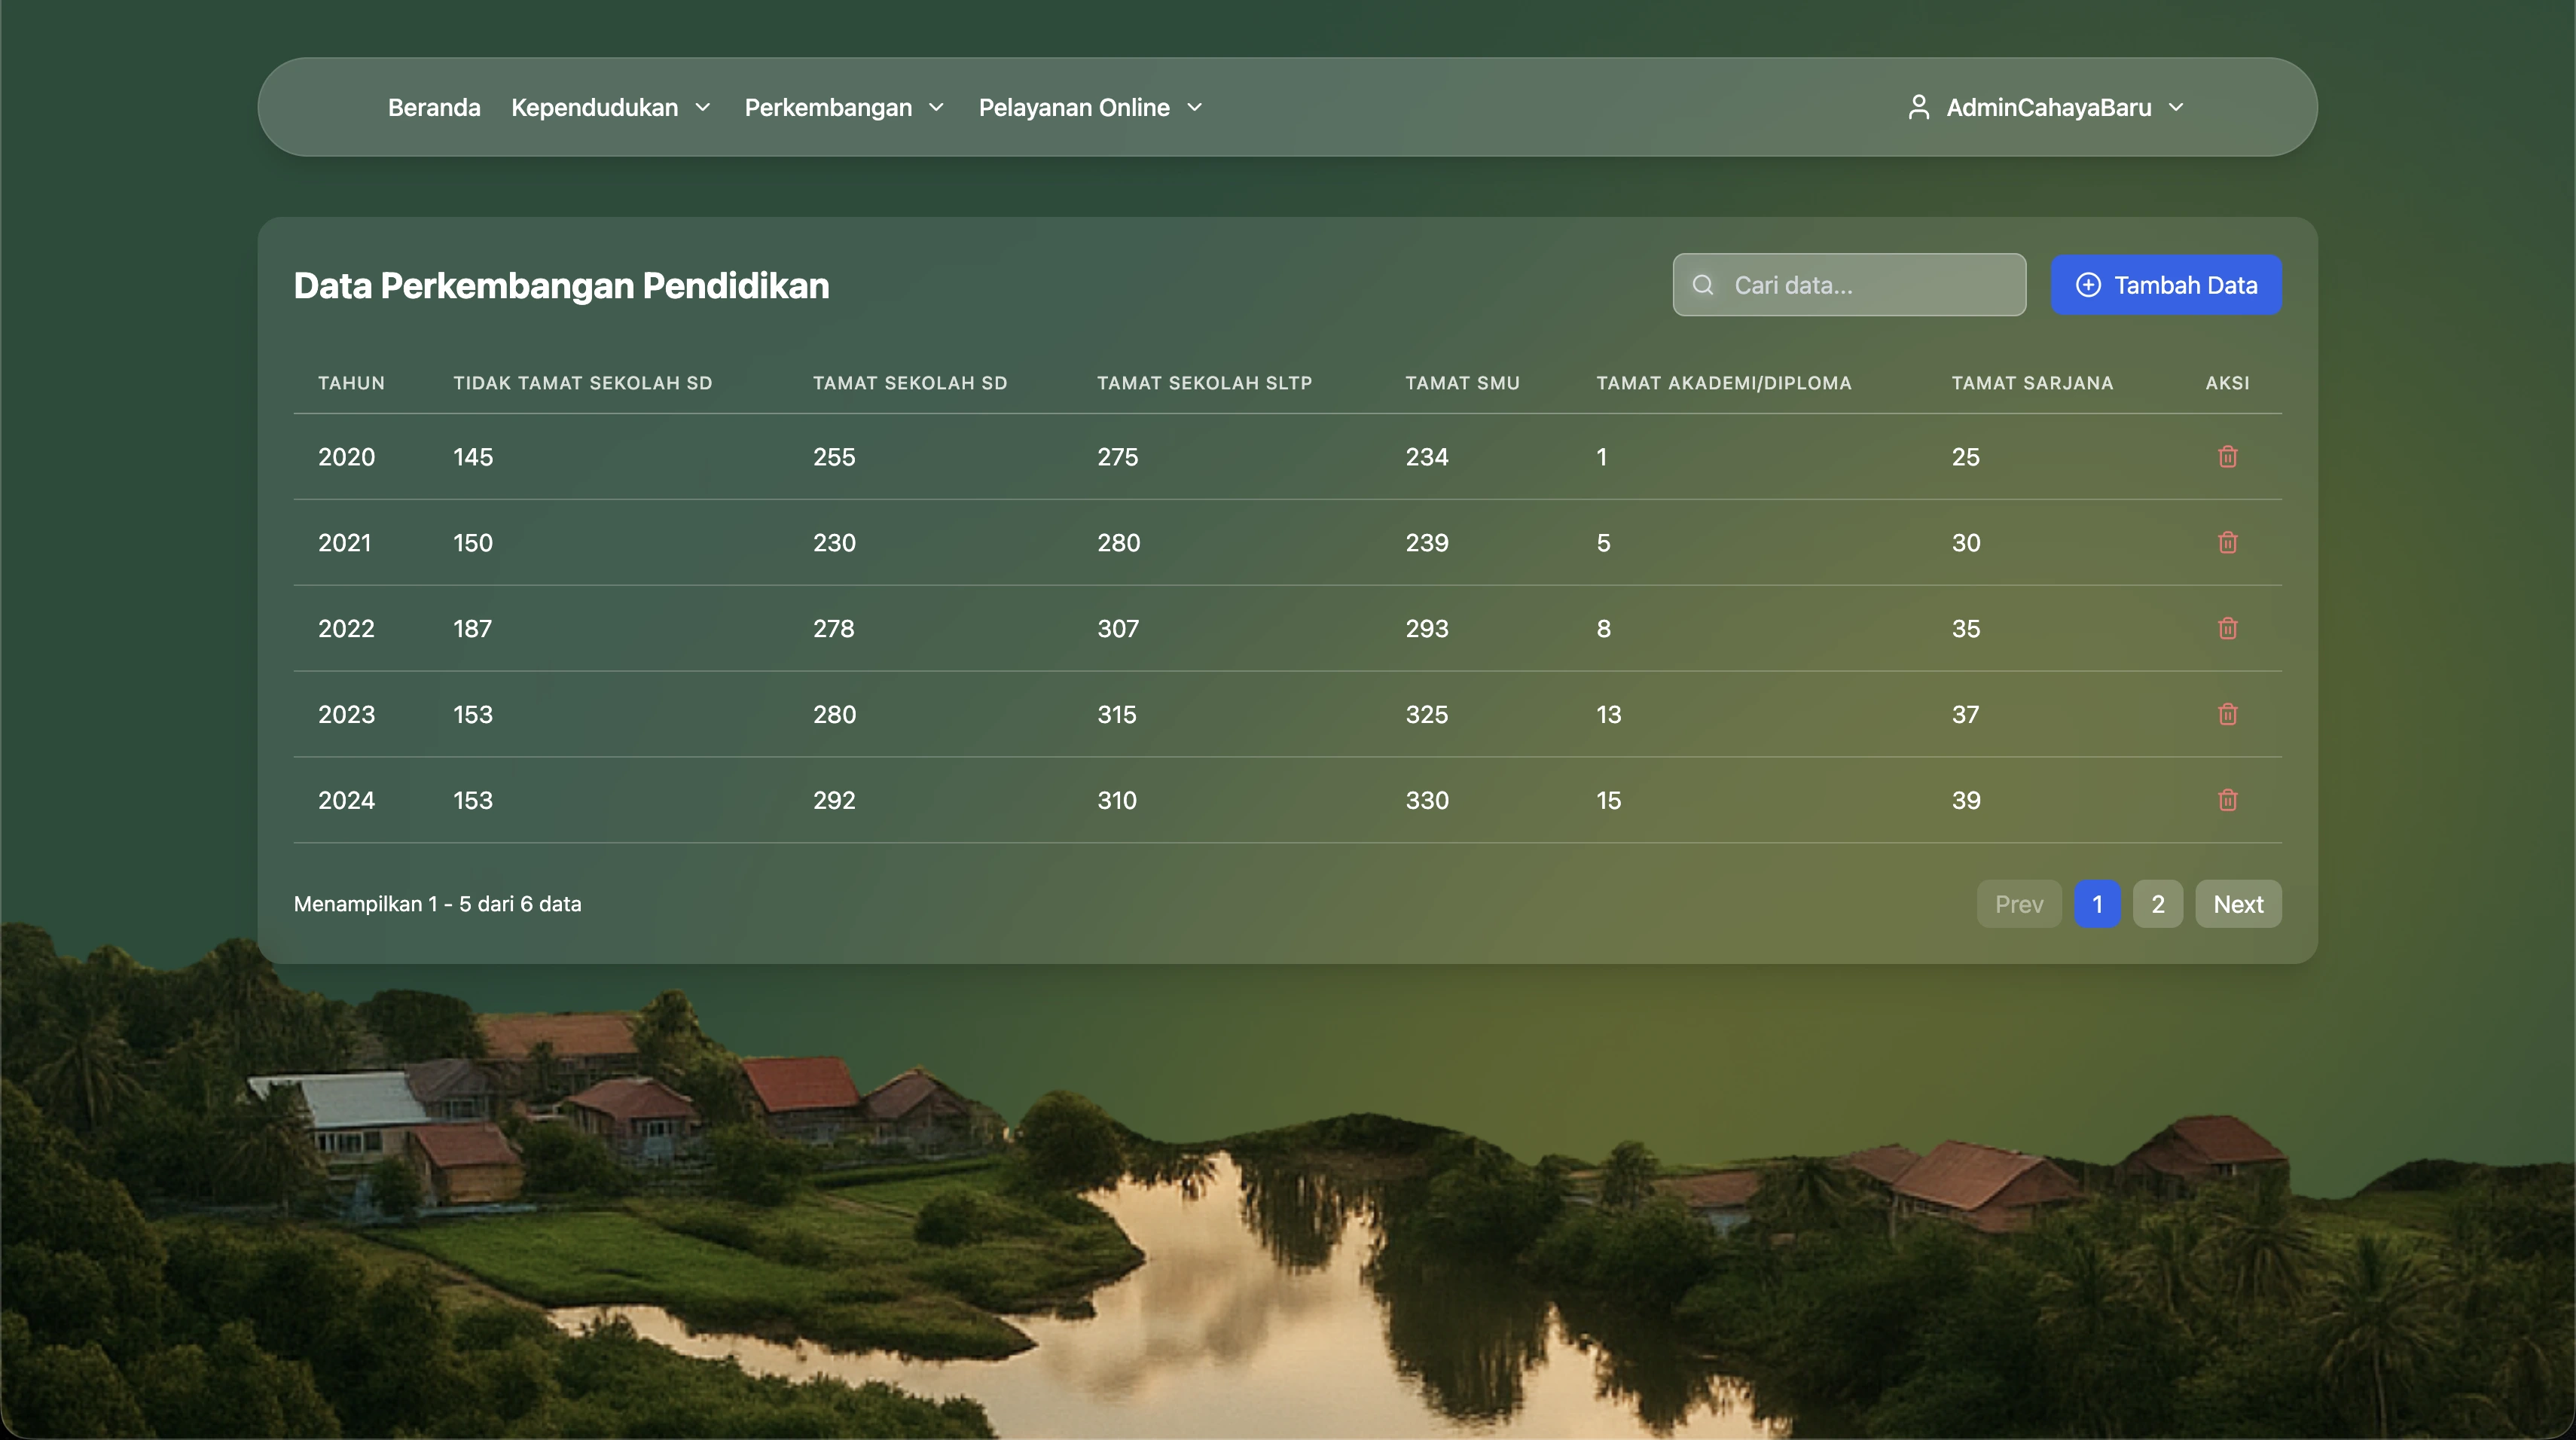
Task: Click the value 187 in 2022 row
Action: 472,629
